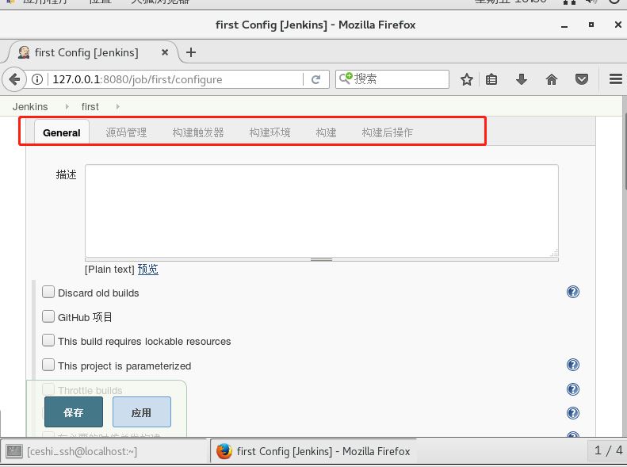Switch to the 构建触发器 tab
Image resolution: width=627 pixels, height=467 pixels.
point(198,132)
